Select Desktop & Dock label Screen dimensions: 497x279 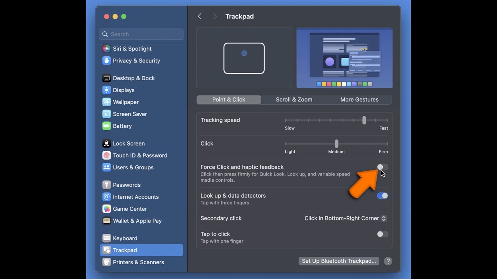pyautogui.click(x=134, y=78)
